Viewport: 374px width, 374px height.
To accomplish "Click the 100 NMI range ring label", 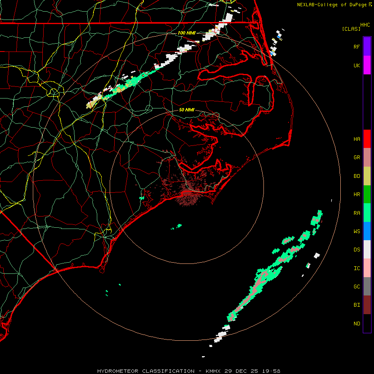I will [187, 33].
